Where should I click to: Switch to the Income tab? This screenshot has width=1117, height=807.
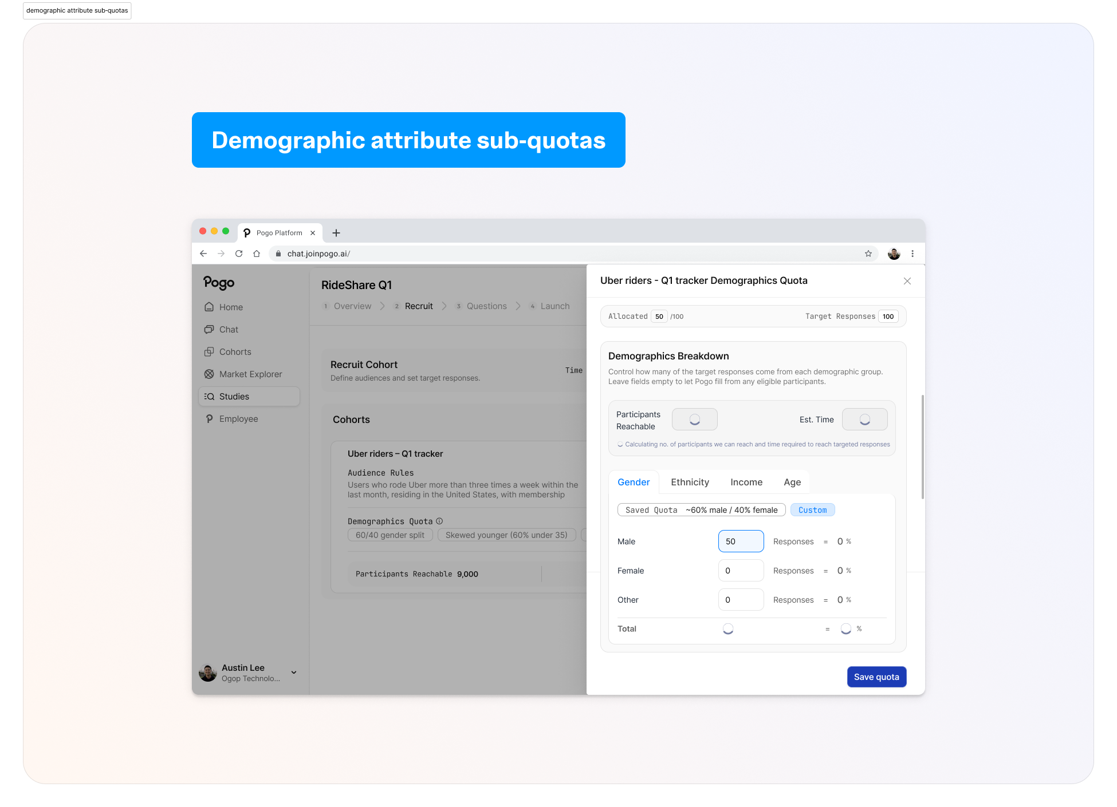pyautogui.click(x=746, y=482)
